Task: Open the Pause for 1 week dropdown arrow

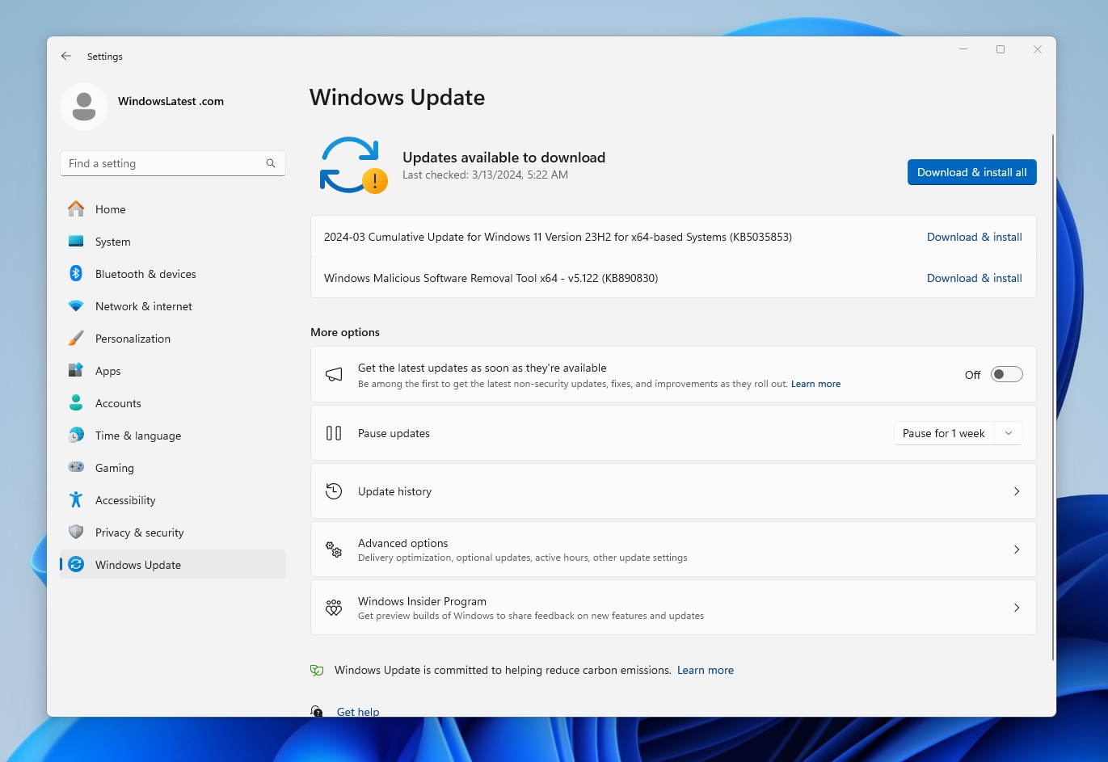Action: pyautogui.click(x=1009, y=433)
